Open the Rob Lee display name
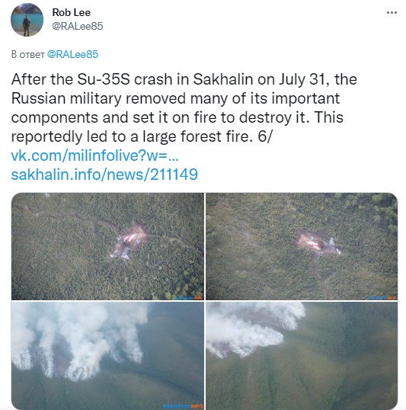Screen dimensions: 406x410 (72, 12)
